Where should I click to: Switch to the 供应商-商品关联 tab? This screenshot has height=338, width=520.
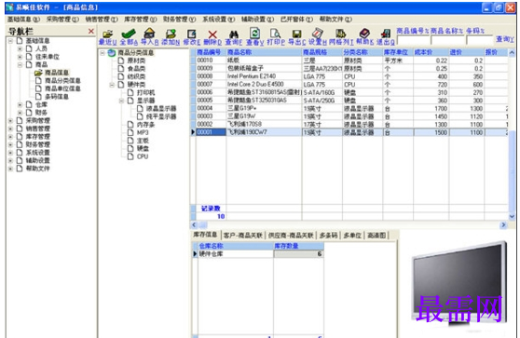[x=291, y=235]
